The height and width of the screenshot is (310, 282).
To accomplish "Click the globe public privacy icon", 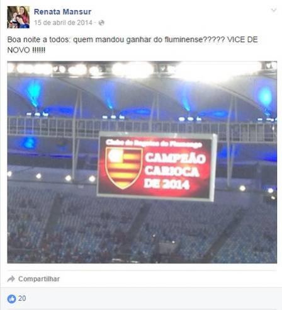I will click(101, 23).
